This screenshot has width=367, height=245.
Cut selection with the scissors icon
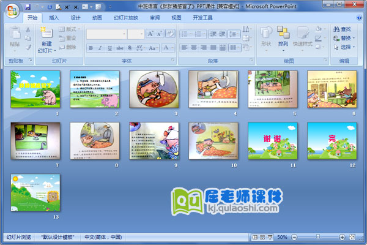click(x=28, y=29)
